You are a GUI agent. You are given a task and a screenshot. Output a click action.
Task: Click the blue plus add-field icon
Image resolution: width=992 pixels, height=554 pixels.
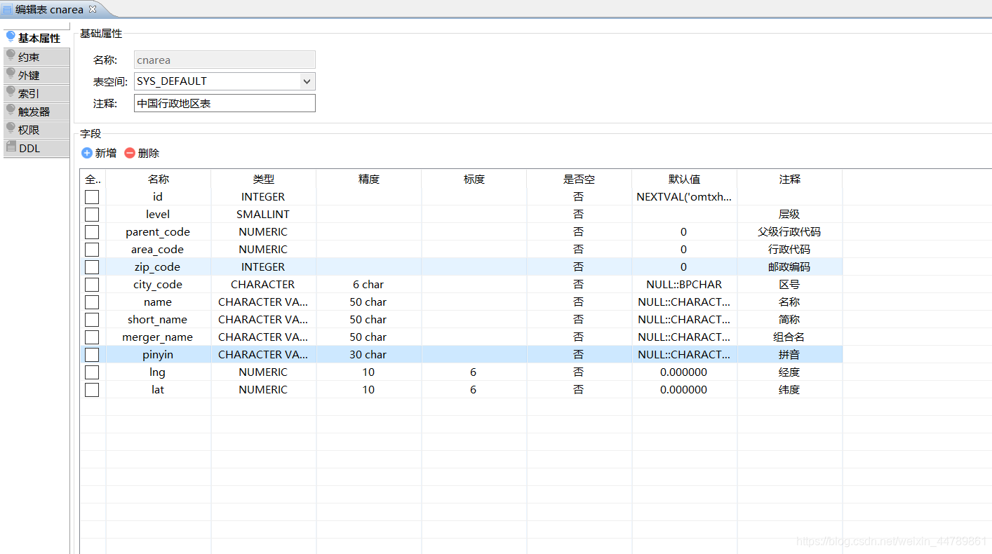(x=87, y=153)
